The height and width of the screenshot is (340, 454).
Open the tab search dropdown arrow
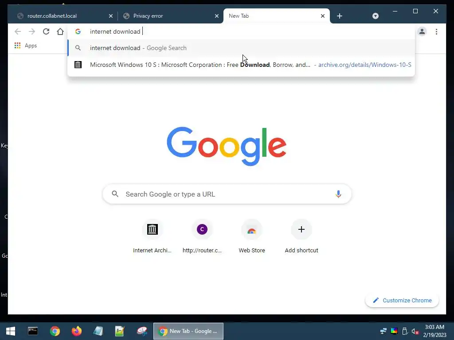(x=375, y=16)
